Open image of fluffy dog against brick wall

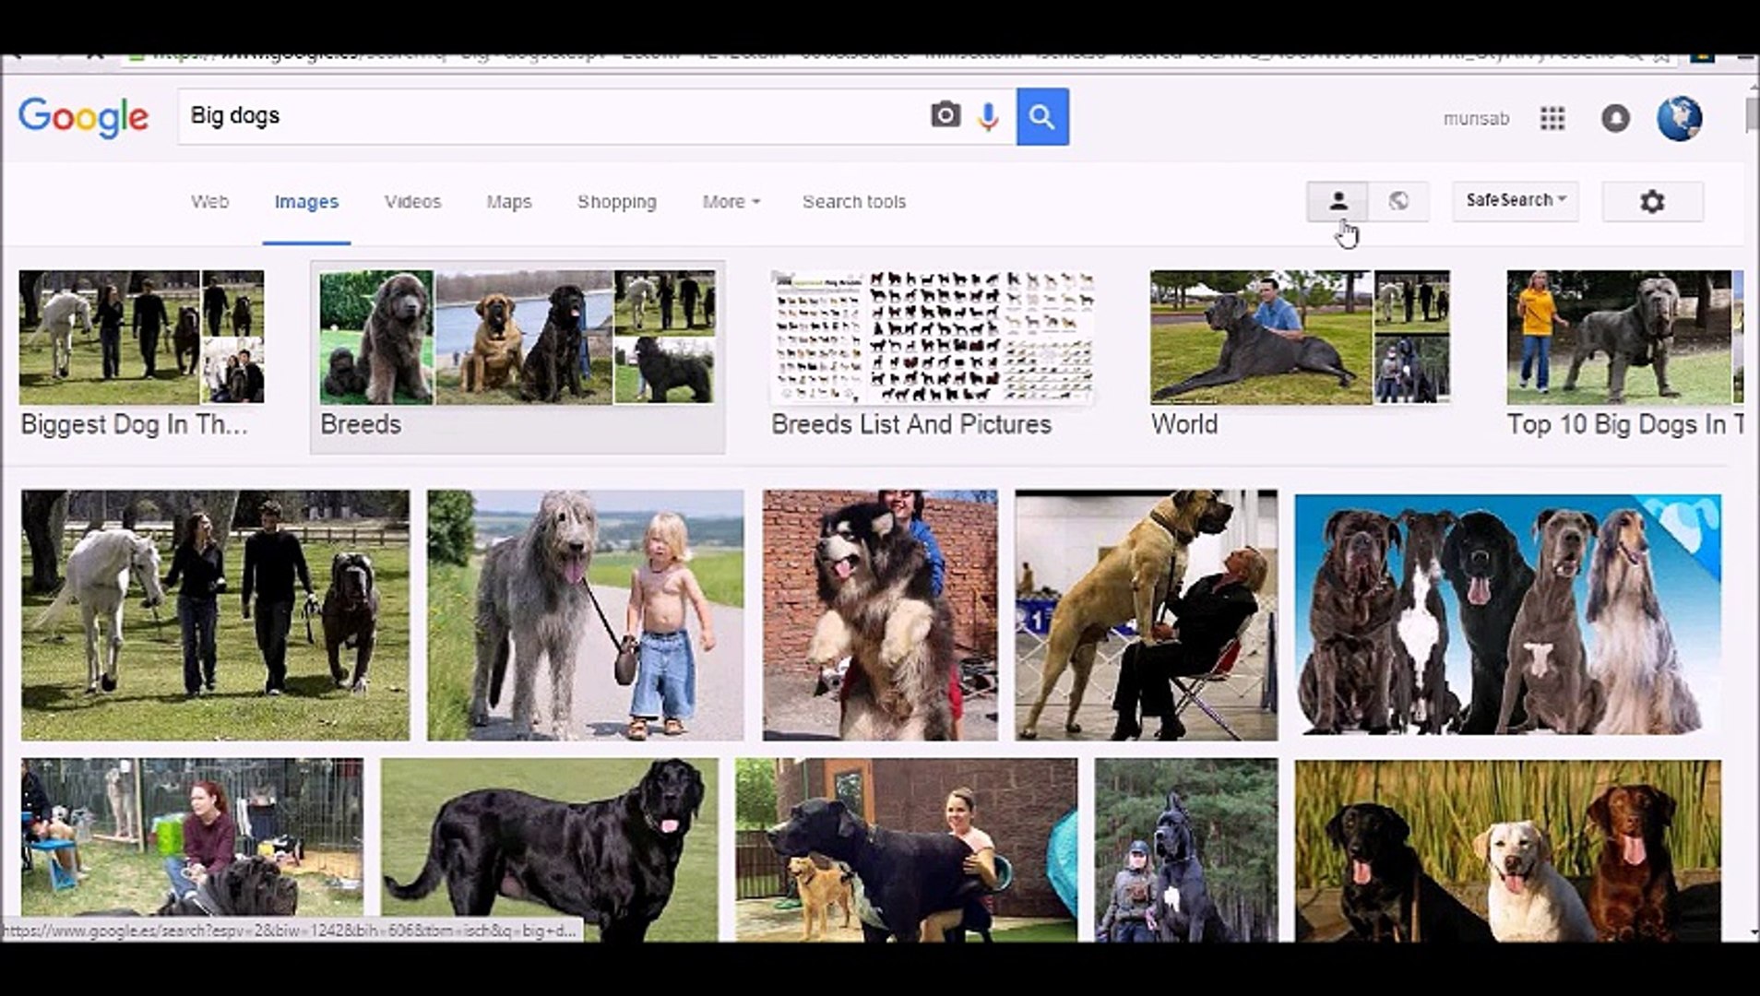tap(880, 615)
